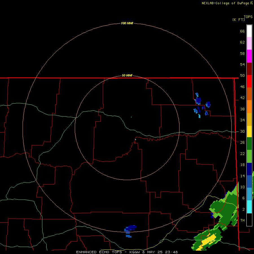
Task: Pick the yellow legend swatch
Action: click(249, 132)
